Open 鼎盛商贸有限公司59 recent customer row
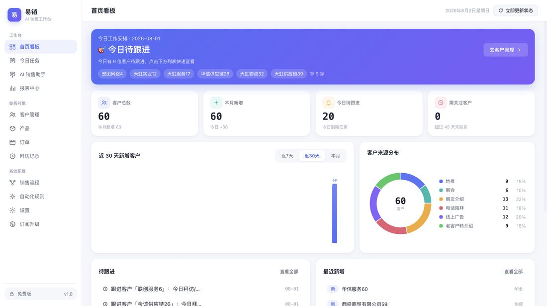This screenshot has height=306, width=547. pyautogui.click(x=425, y=303)
